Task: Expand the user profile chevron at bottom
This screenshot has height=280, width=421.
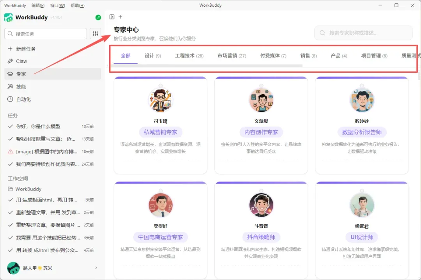Action: click(96, 268)
